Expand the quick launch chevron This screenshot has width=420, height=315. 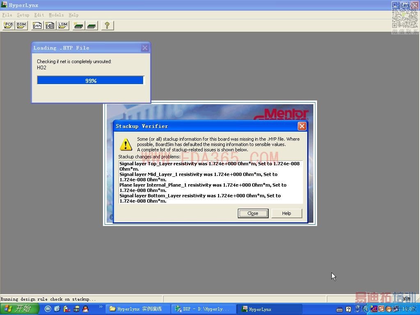pos(101,306)
